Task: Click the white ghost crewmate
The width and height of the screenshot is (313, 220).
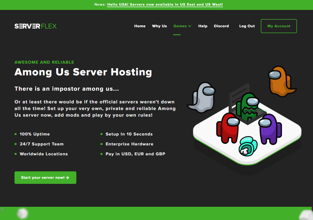Action: pos(202,98)
